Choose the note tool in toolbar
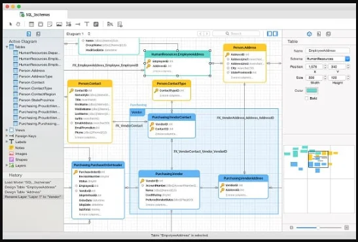The height and width of the screenshot is (242, 358). (50, 24)
